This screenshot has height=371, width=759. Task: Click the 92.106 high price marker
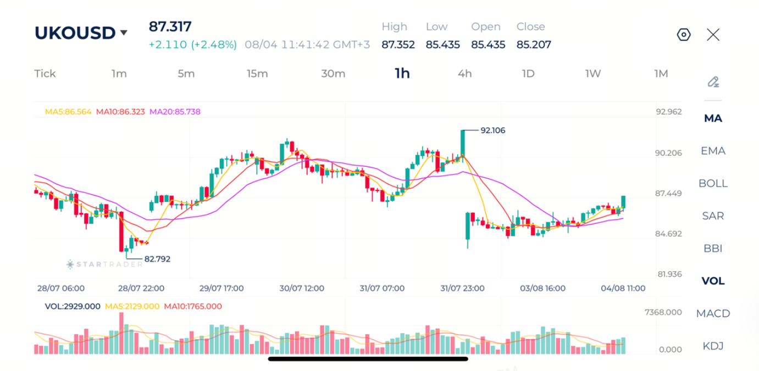coord(492,131)
